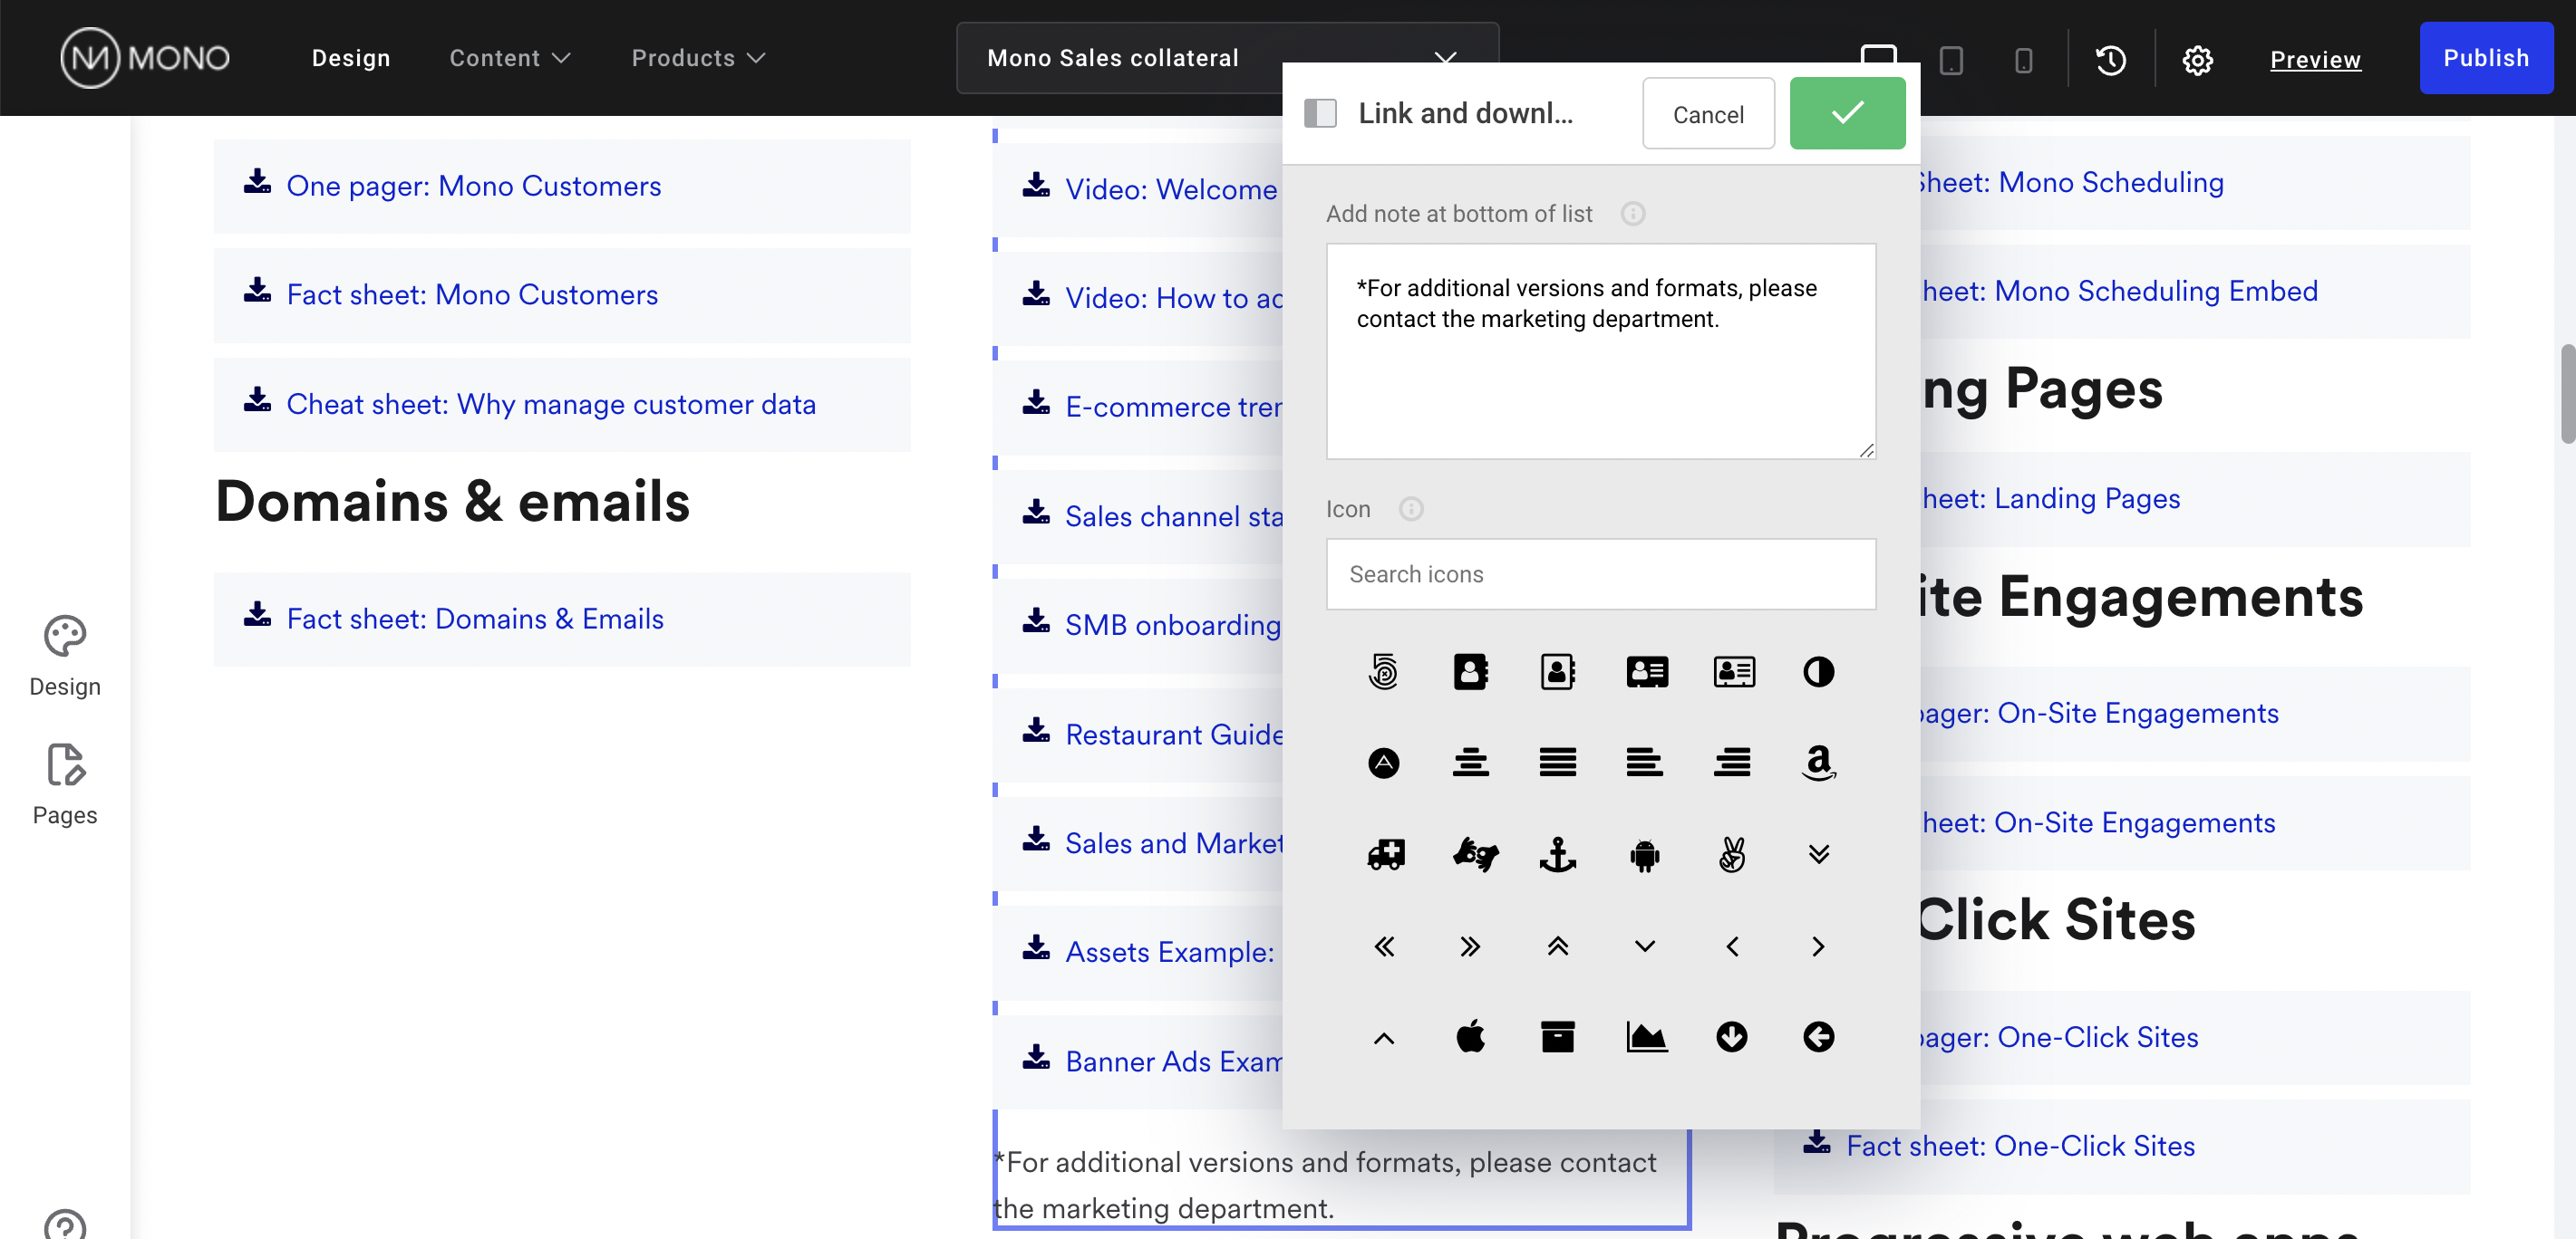
Task: Open Fact sheet: Mono Customers link
Action: 471,294
